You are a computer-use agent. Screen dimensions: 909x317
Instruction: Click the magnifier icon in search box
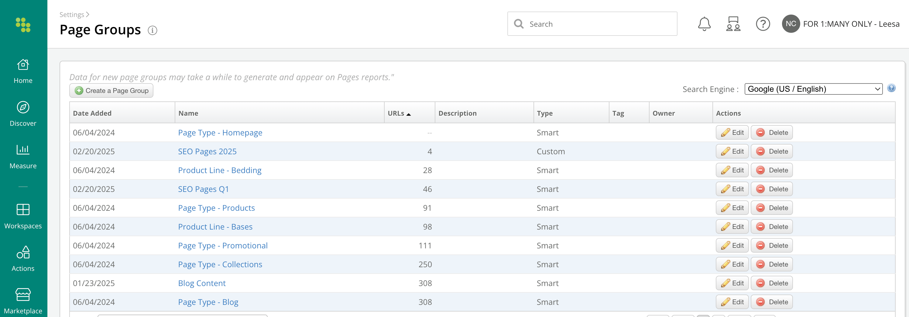pos(518,24)
